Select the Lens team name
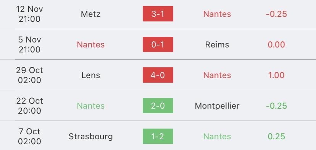This screenshot has width=316, height=150. (x=91, y=75)
